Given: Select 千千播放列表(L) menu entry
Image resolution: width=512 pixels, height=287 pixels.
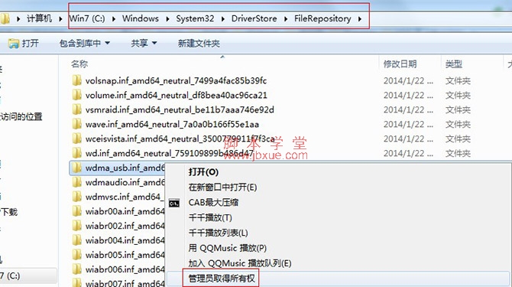Looking at the screenshot, I should (218, 233).
